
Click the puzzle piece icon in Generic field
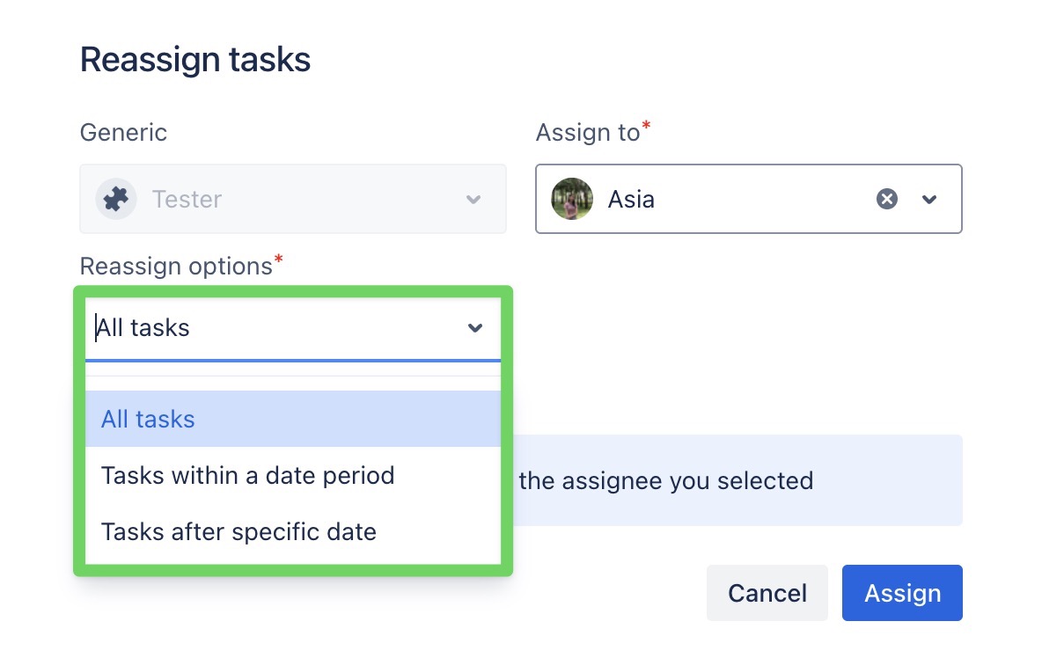coord(115,199)
